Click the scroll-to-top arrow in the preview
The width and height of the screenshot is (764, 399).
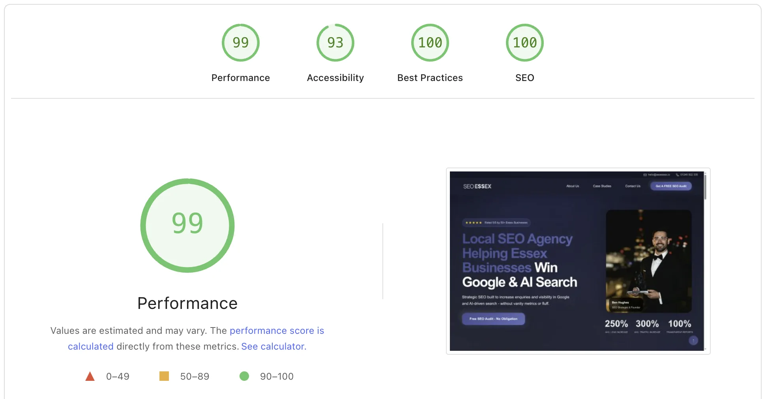(x=693, y=341)
